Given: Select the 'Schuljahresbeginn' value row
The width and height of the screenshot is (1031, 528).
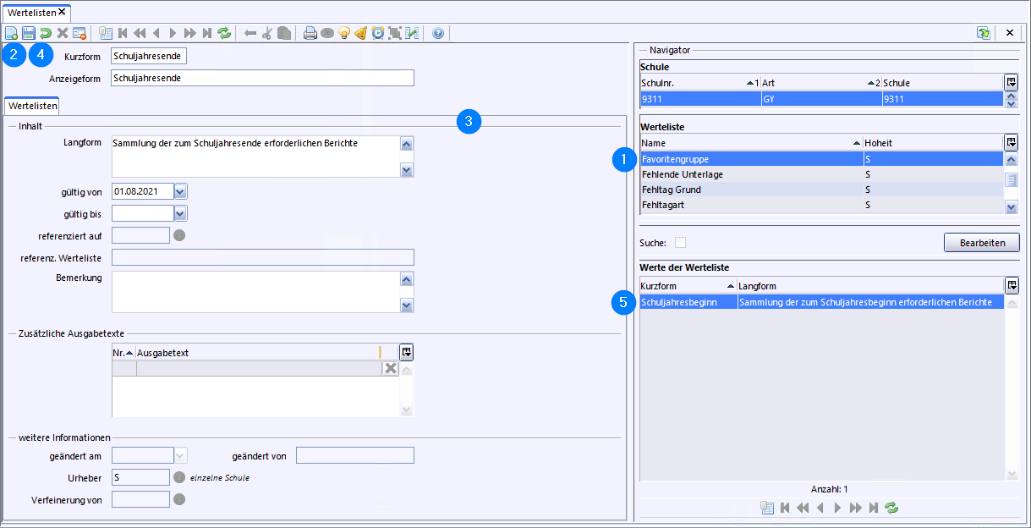Looking at the screenshot, I should [x=821, y=301].
